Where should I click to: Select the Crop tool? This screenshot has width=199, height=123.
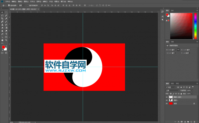[2, 18]
